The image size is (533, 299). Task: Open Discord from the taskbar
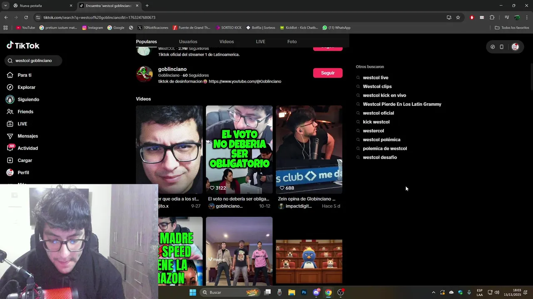316,292
